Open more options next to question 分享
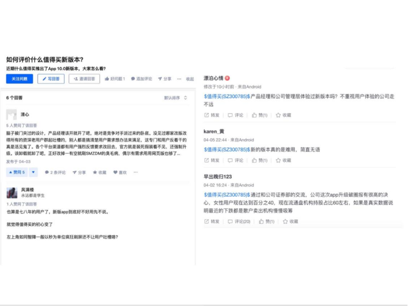 click(179, 79)
